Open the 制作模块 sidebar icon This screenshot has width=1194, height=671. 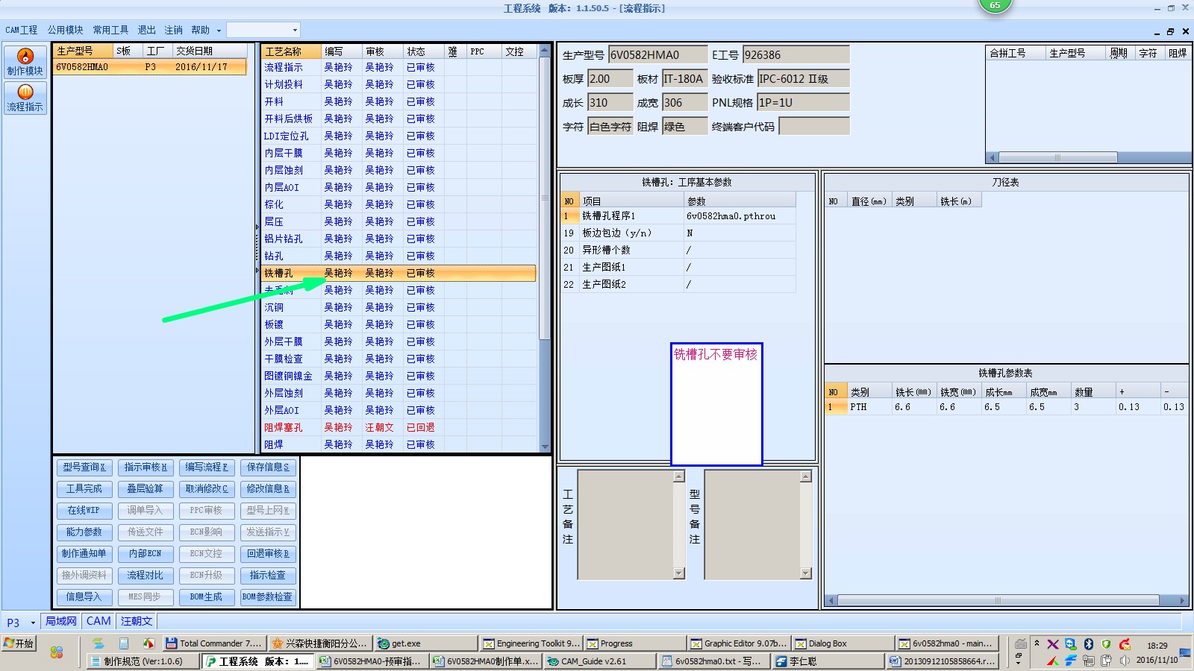click(x=25, y=62)
